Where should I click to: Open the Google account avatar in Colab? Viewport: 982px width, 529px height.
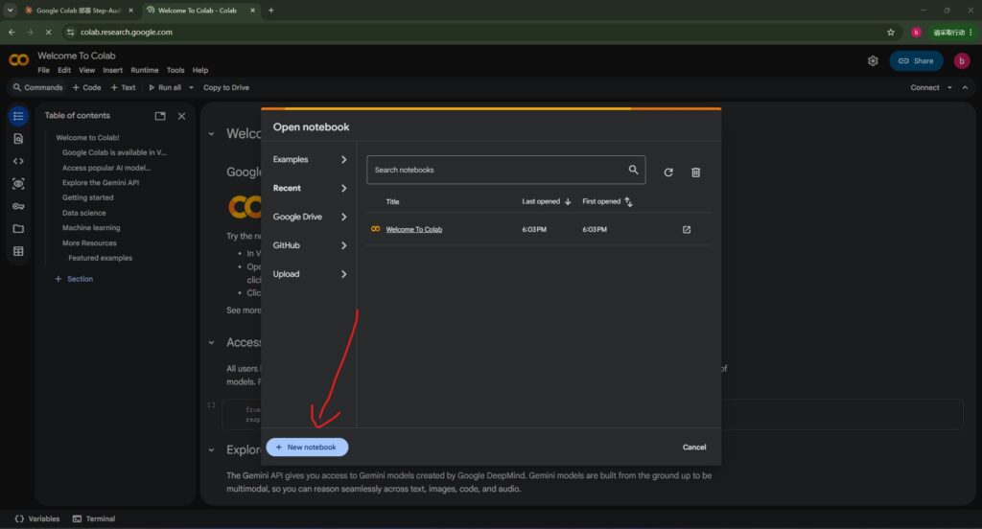(x=961, y=60)
